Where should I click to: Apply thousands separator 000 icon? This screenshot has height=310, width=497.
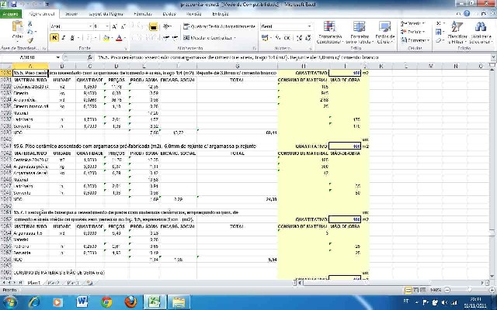(287, 38)
